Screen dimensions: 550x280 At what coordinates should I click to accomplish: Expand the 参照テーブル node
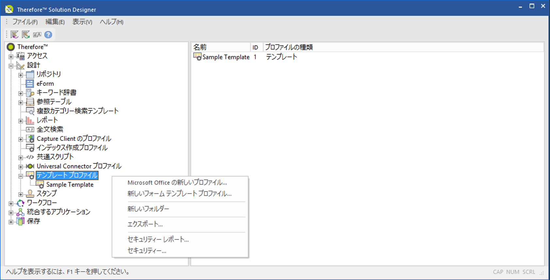tap(21, 103)
